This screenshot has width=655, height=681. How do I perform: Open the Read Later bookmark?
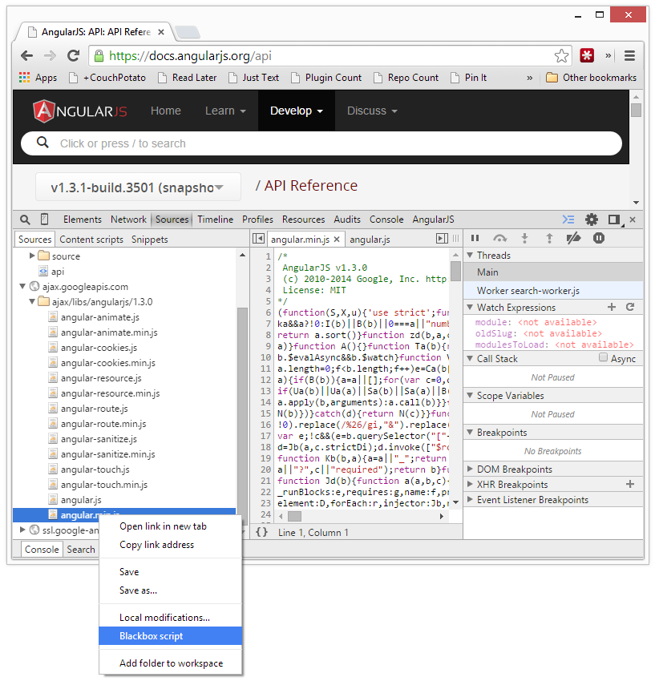point(188,78)
